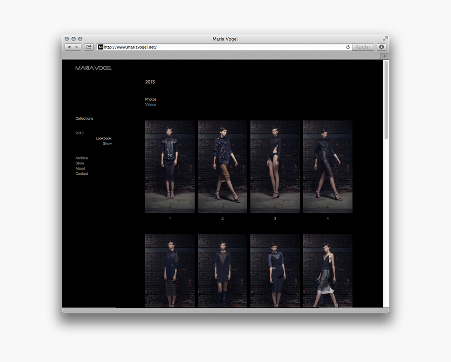Open the Archive page link
This screenshot has width=451, height=362.
pyautogui.click(x=81, y=158)
